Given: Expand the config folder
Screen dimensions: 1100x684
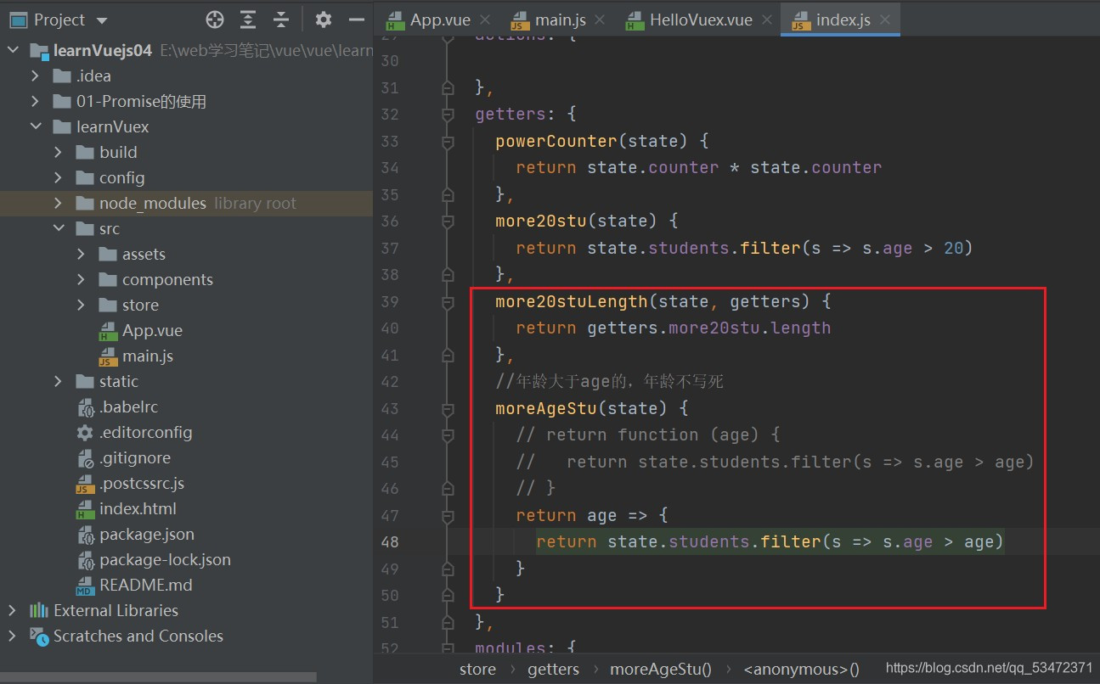Looking at the screenshot, I should 59,177.
